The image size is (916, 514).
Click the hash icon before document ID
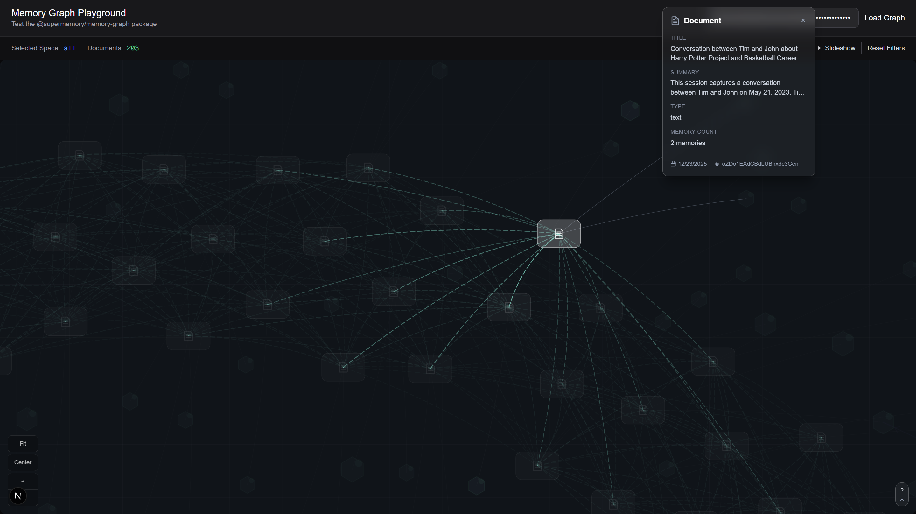point(717,164)
